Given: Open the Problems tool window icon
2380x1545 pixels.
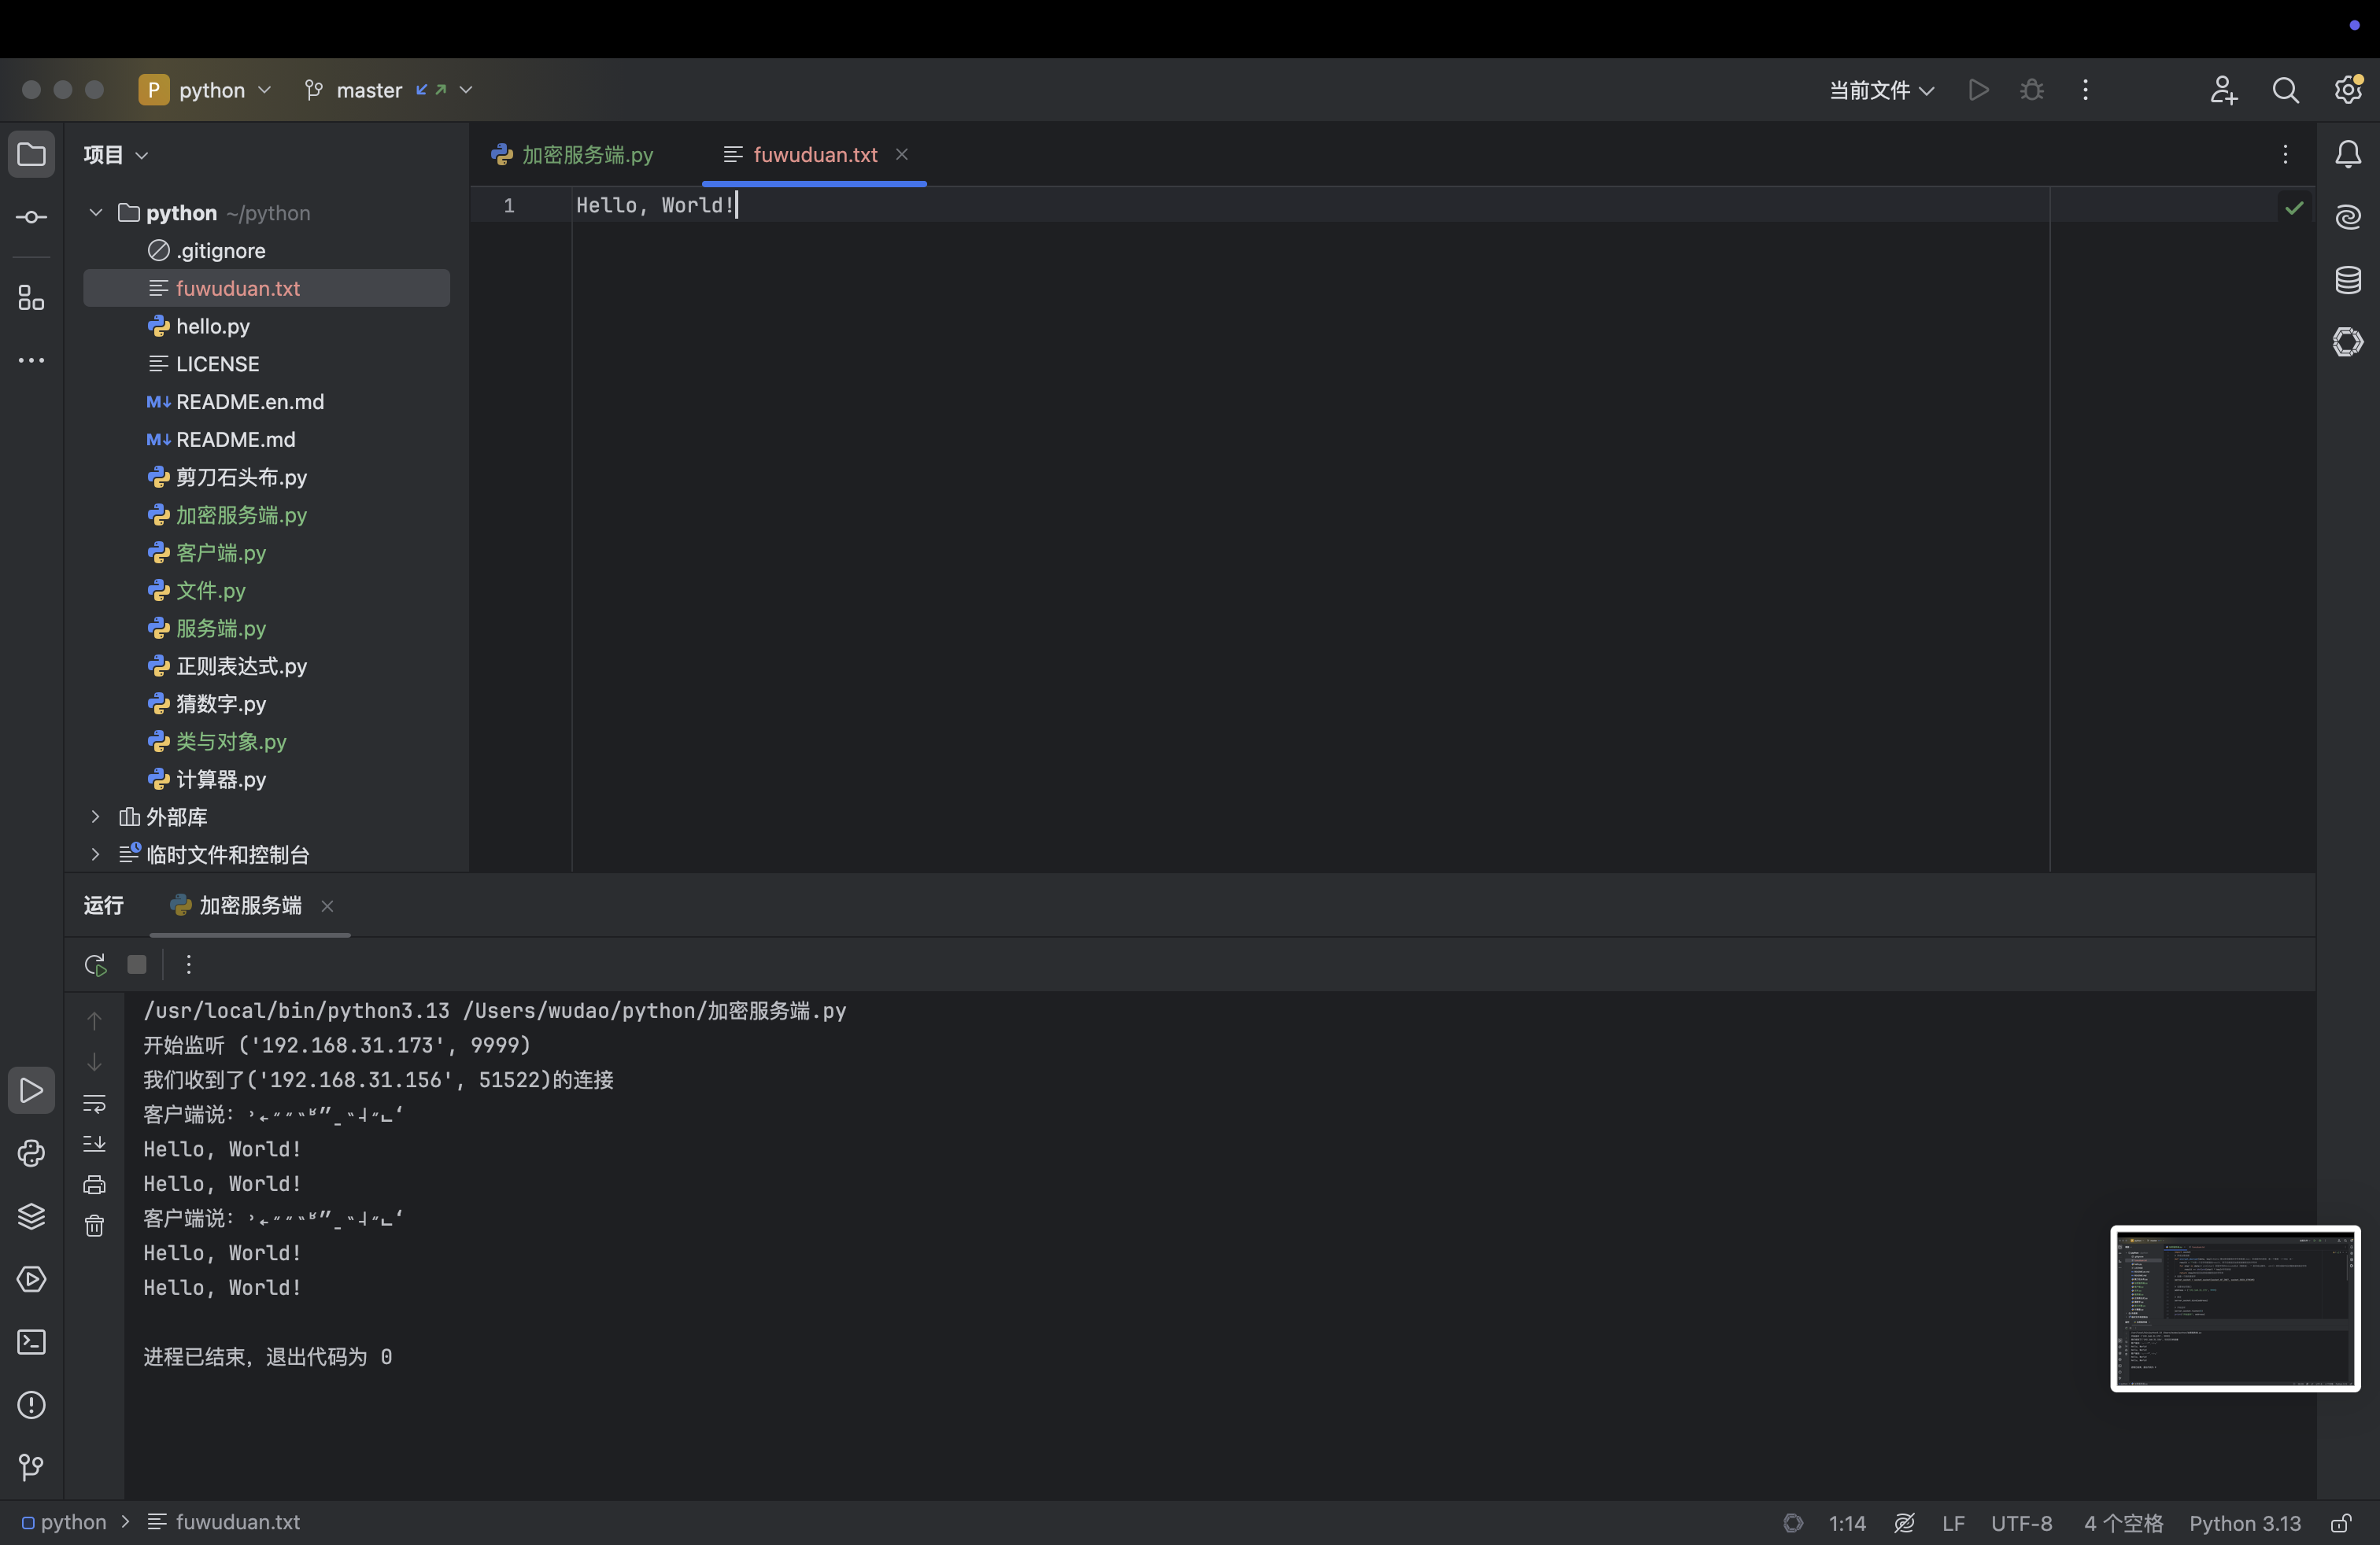Looking at the screenshot, I should tap(31, 1405).
